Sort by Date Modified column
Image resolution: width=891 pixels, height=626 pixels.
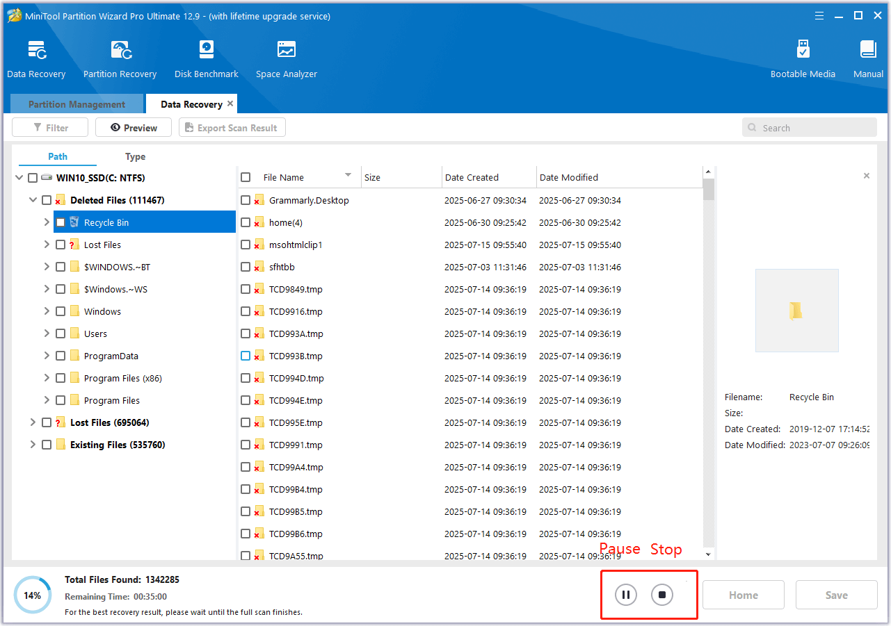[x=619, y=177]
